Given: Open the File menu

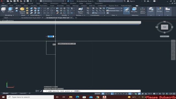Looking at the screenshot, I should coord(3,3).
